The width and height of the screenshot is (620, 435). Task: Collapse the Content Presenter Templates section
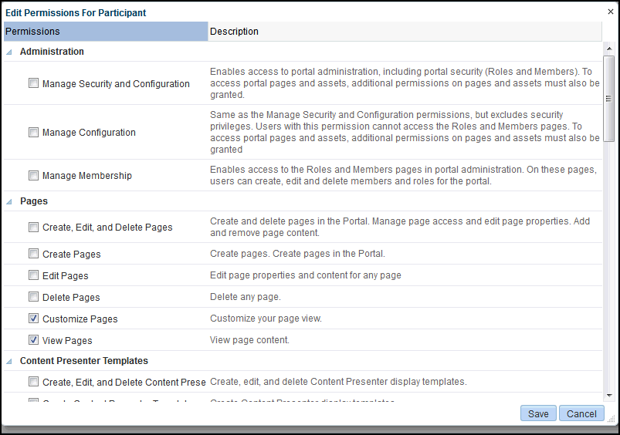9,361
